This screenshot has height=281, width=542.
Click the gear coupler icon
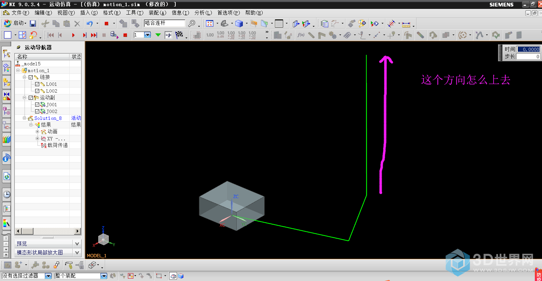[333, 35]
